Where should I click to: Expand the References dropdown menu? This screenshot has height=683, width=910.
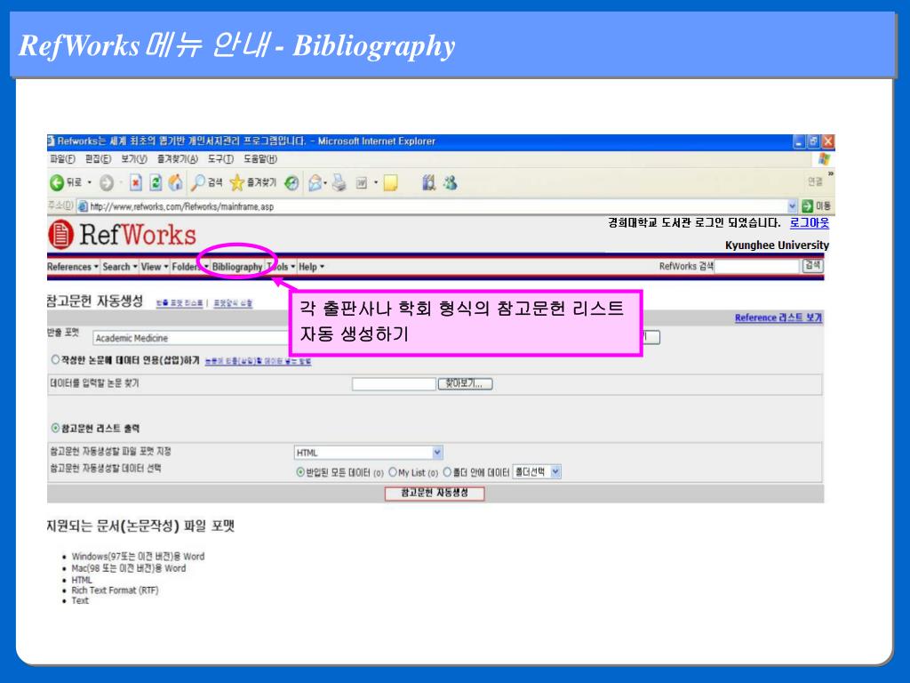click(x=73, y=267)
